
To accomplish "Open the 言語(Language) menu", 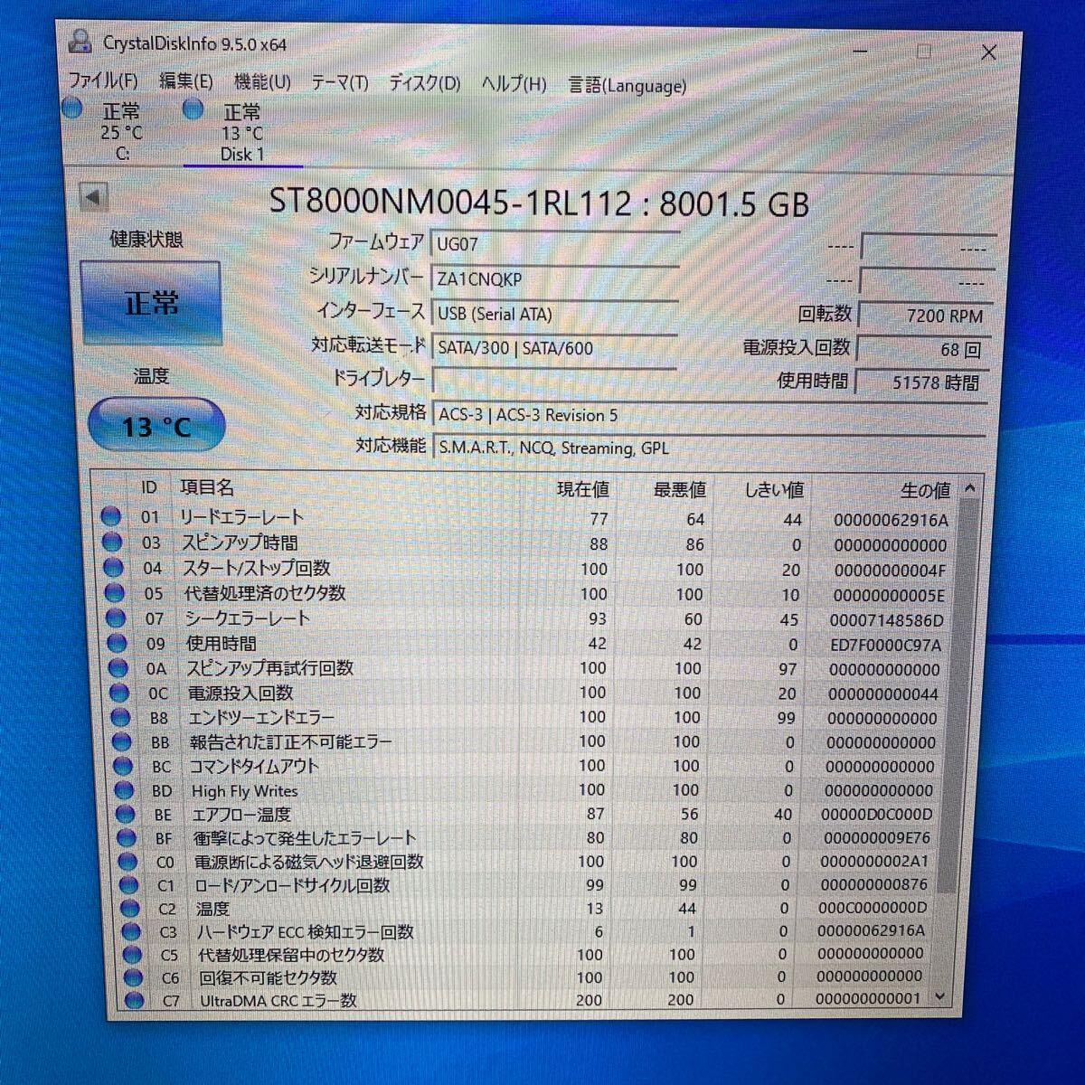I will click(x=627, y=86).
